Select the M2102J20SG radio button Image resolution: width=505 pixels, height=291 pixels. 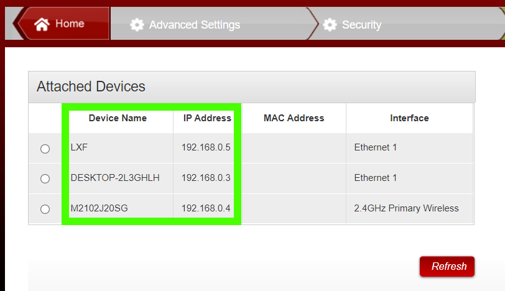(45, 209)
